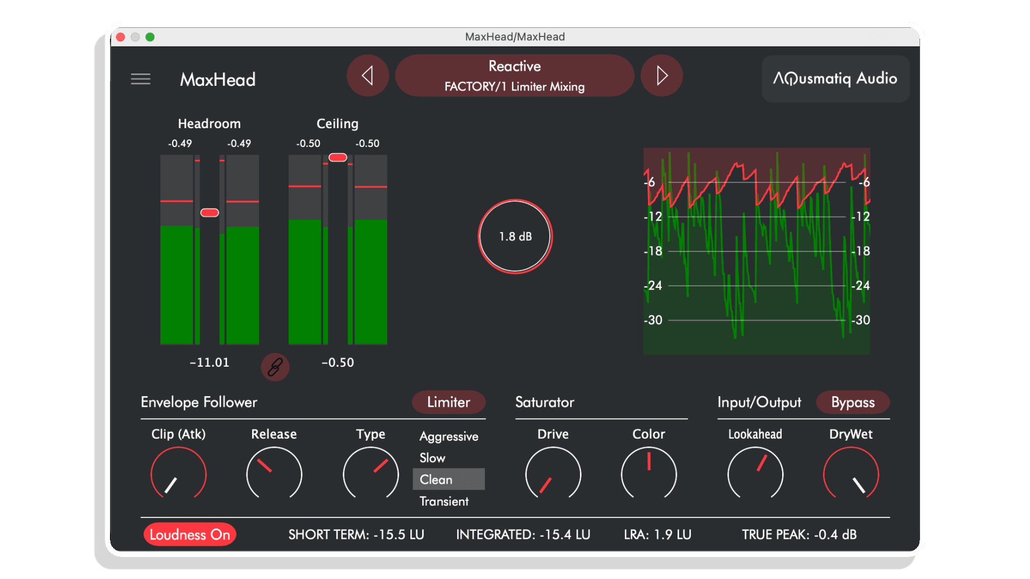Click the Headroom value -11.01

pyautogui.click(x=210, y=362)
